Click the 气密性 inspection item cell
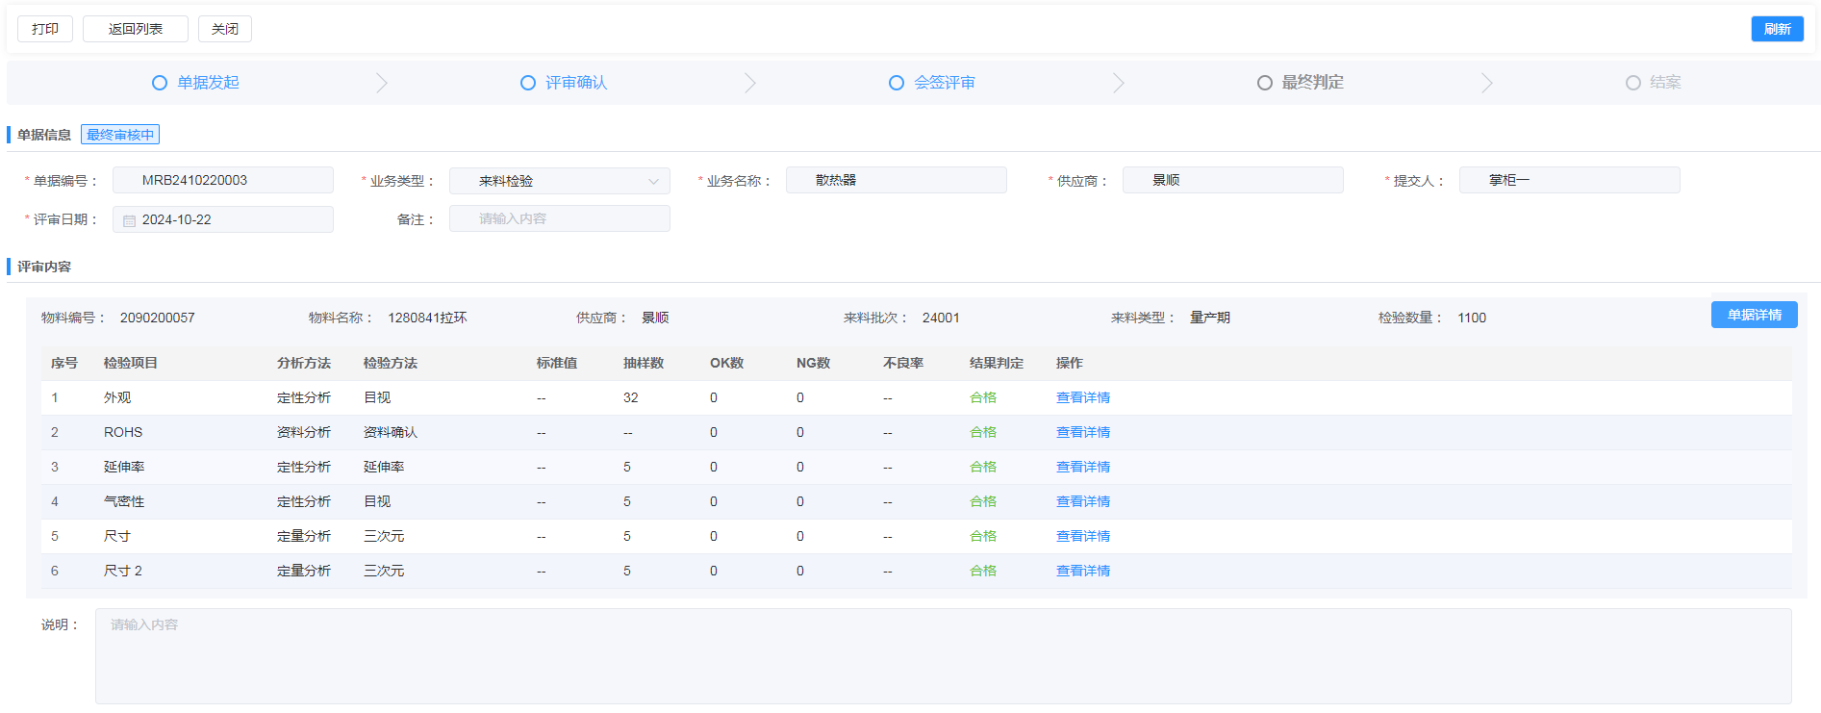Viewport: 1821px width, 713px height. (124, 501)
